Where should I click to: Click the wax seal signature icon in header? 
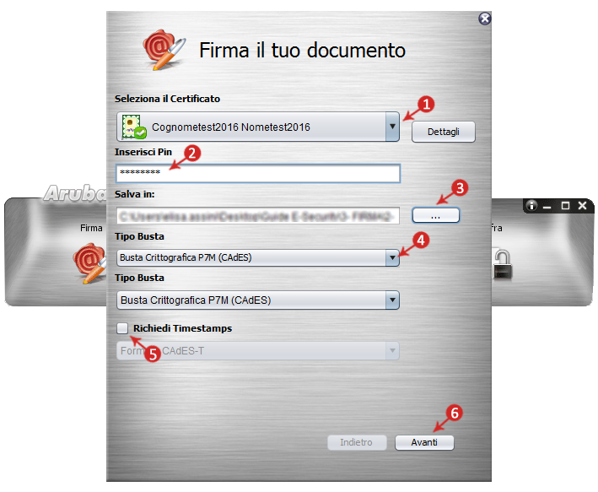[x=164, y=50]
